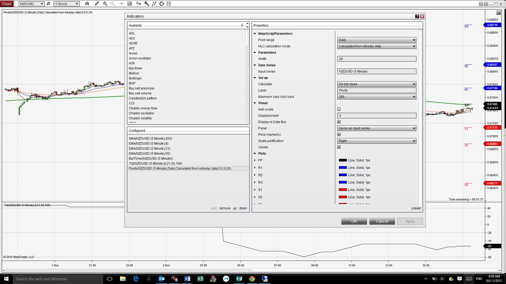Screen dimensions: 506x284
Task: Enable the Auto scale checkbox
Action: (x=339, y=109)
